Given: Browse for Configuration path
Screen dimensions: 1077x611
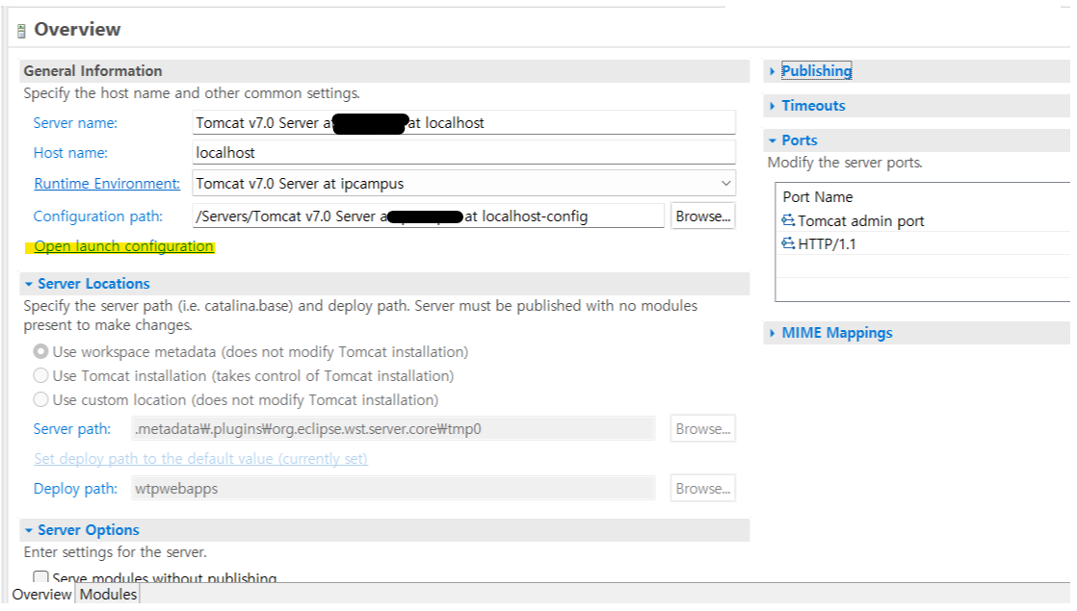Looking at the screenshot, I should point(702,216).
